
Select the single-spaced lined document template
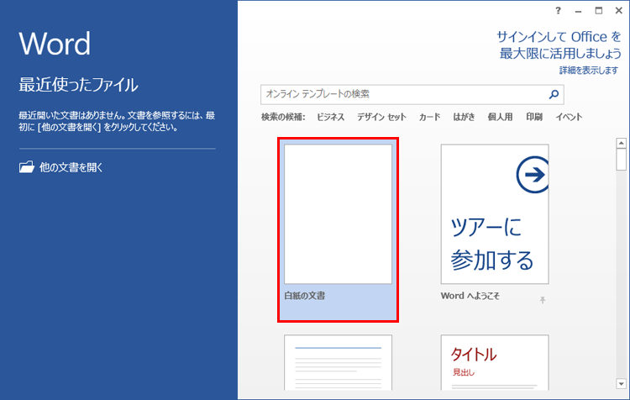point(338,363)
